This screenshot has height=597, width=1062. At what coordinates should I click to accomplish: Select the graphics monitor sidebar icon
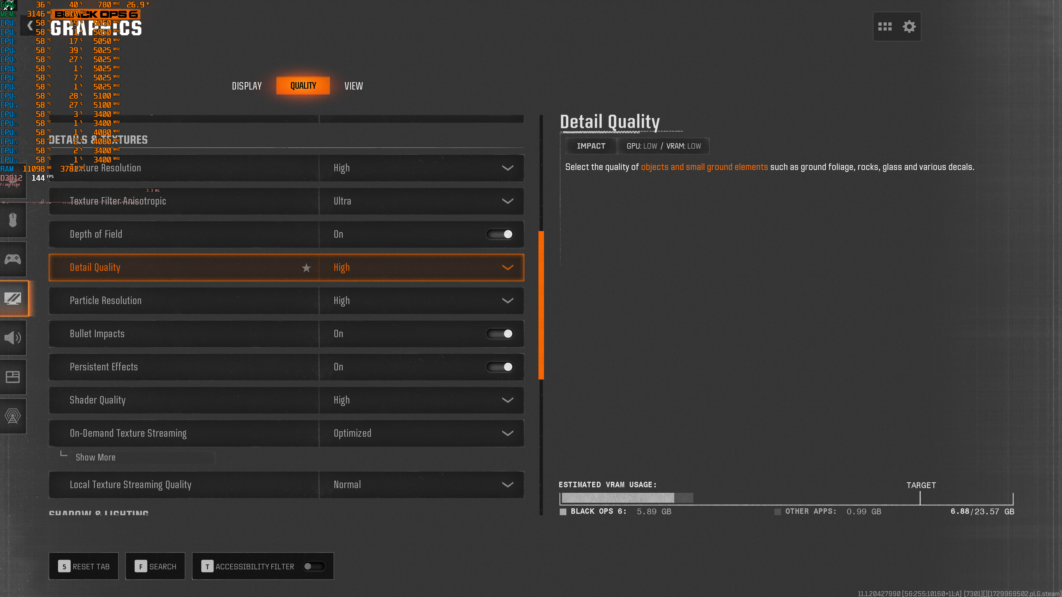click(13, 298)
